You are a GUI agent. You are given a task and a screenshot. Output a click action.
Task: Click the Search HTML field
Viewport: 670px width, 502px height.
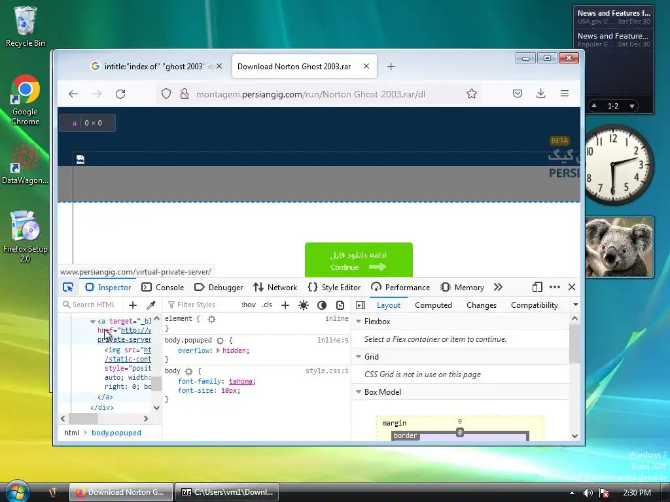[93, 305]
